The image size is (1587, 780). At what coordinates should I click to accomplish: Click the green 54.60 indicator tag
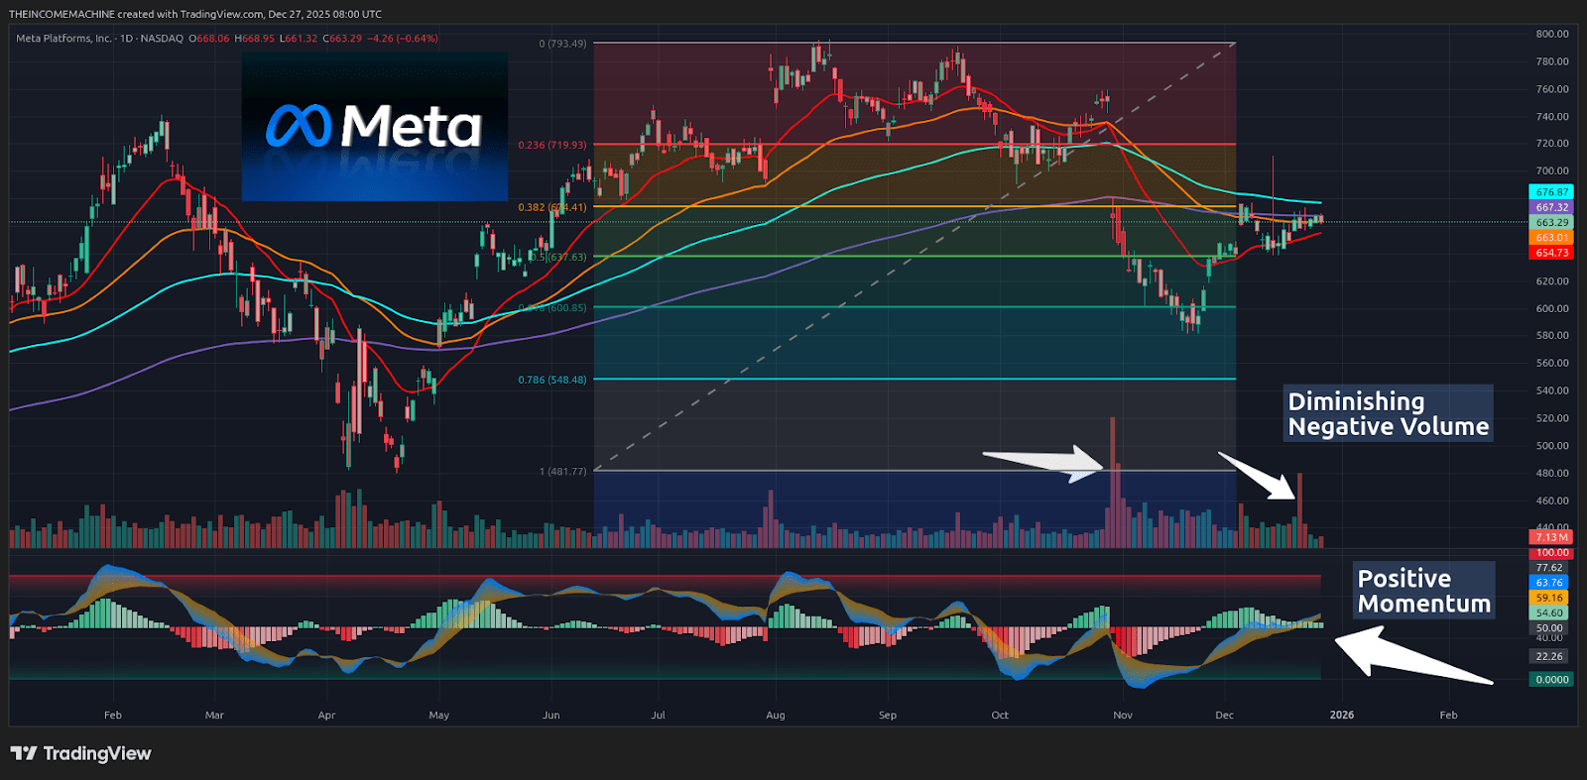(x=1549, y=613)
